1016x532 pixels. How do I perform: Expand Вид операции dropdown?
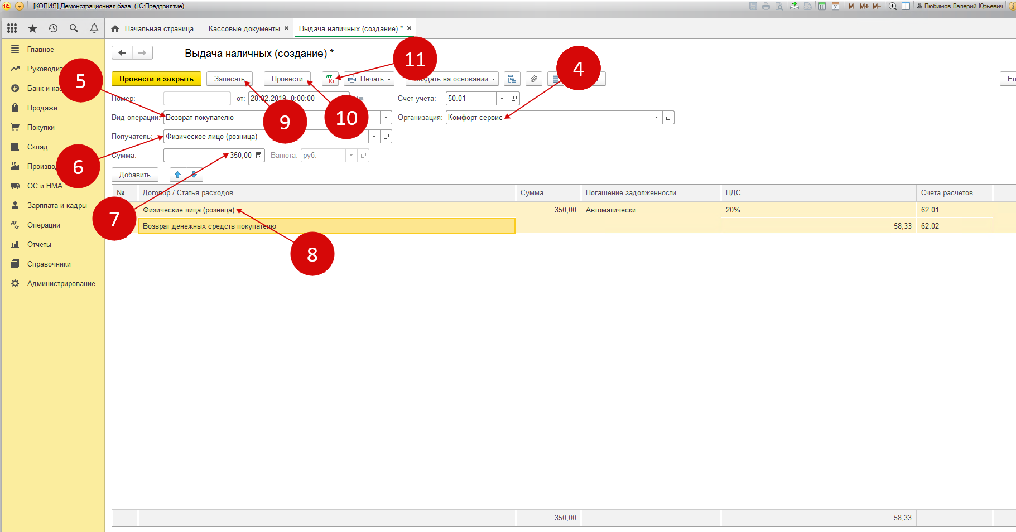386,118
